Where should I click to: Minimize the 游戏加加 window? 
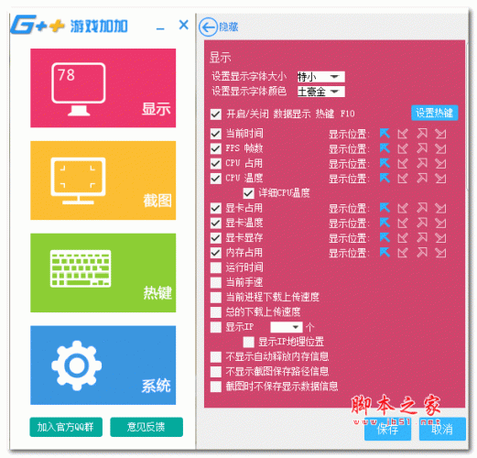(160, 28)
